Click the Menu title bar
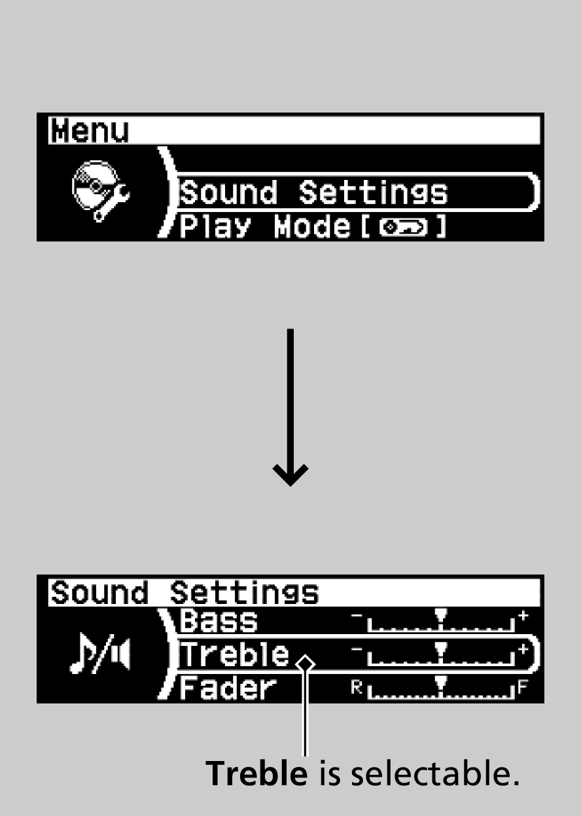The height and width of the screenshot is (816, 581). (289, 131)
